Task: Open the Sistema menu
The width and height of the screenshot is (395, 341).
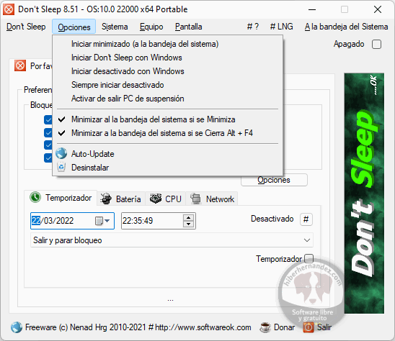Action: (x=115, y=27)
